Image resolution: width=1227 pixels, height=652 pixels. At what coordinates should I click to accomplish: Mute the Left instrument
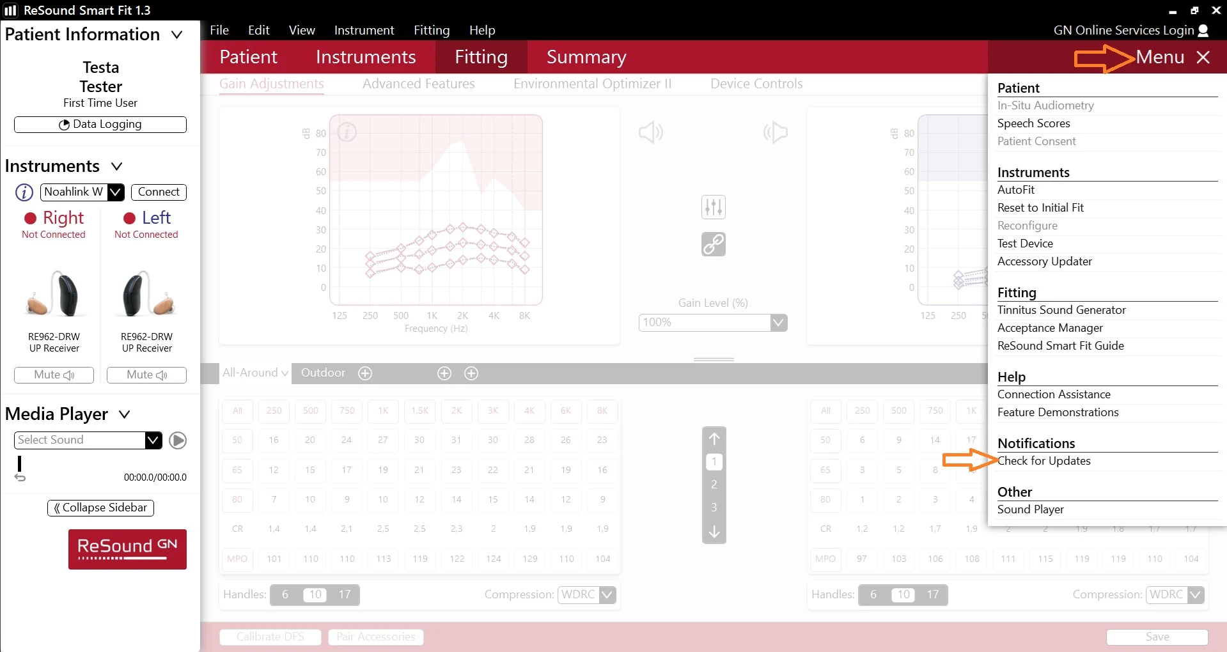click(x=146, y=375)
